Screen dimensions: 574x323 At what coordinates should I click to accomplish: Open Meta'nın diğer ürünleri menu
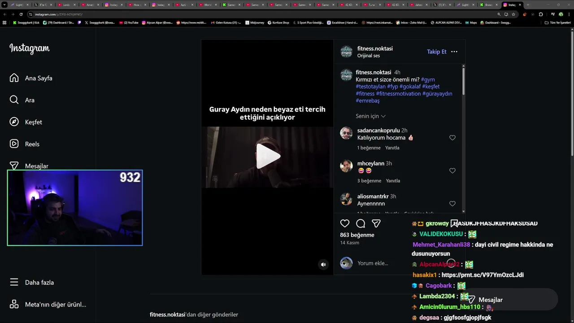coord(48,305)
